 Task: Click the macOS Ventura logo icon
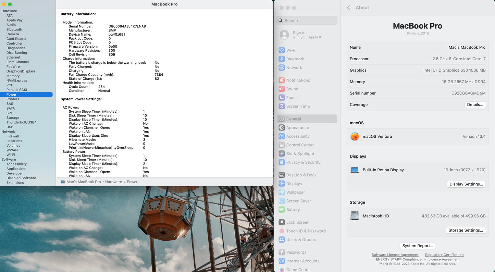pyautogui.click(x=355, y=136)
